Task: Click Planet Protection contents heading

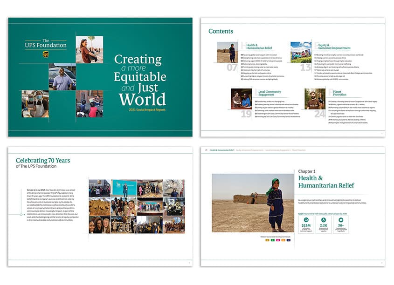Action: point(339,93)
